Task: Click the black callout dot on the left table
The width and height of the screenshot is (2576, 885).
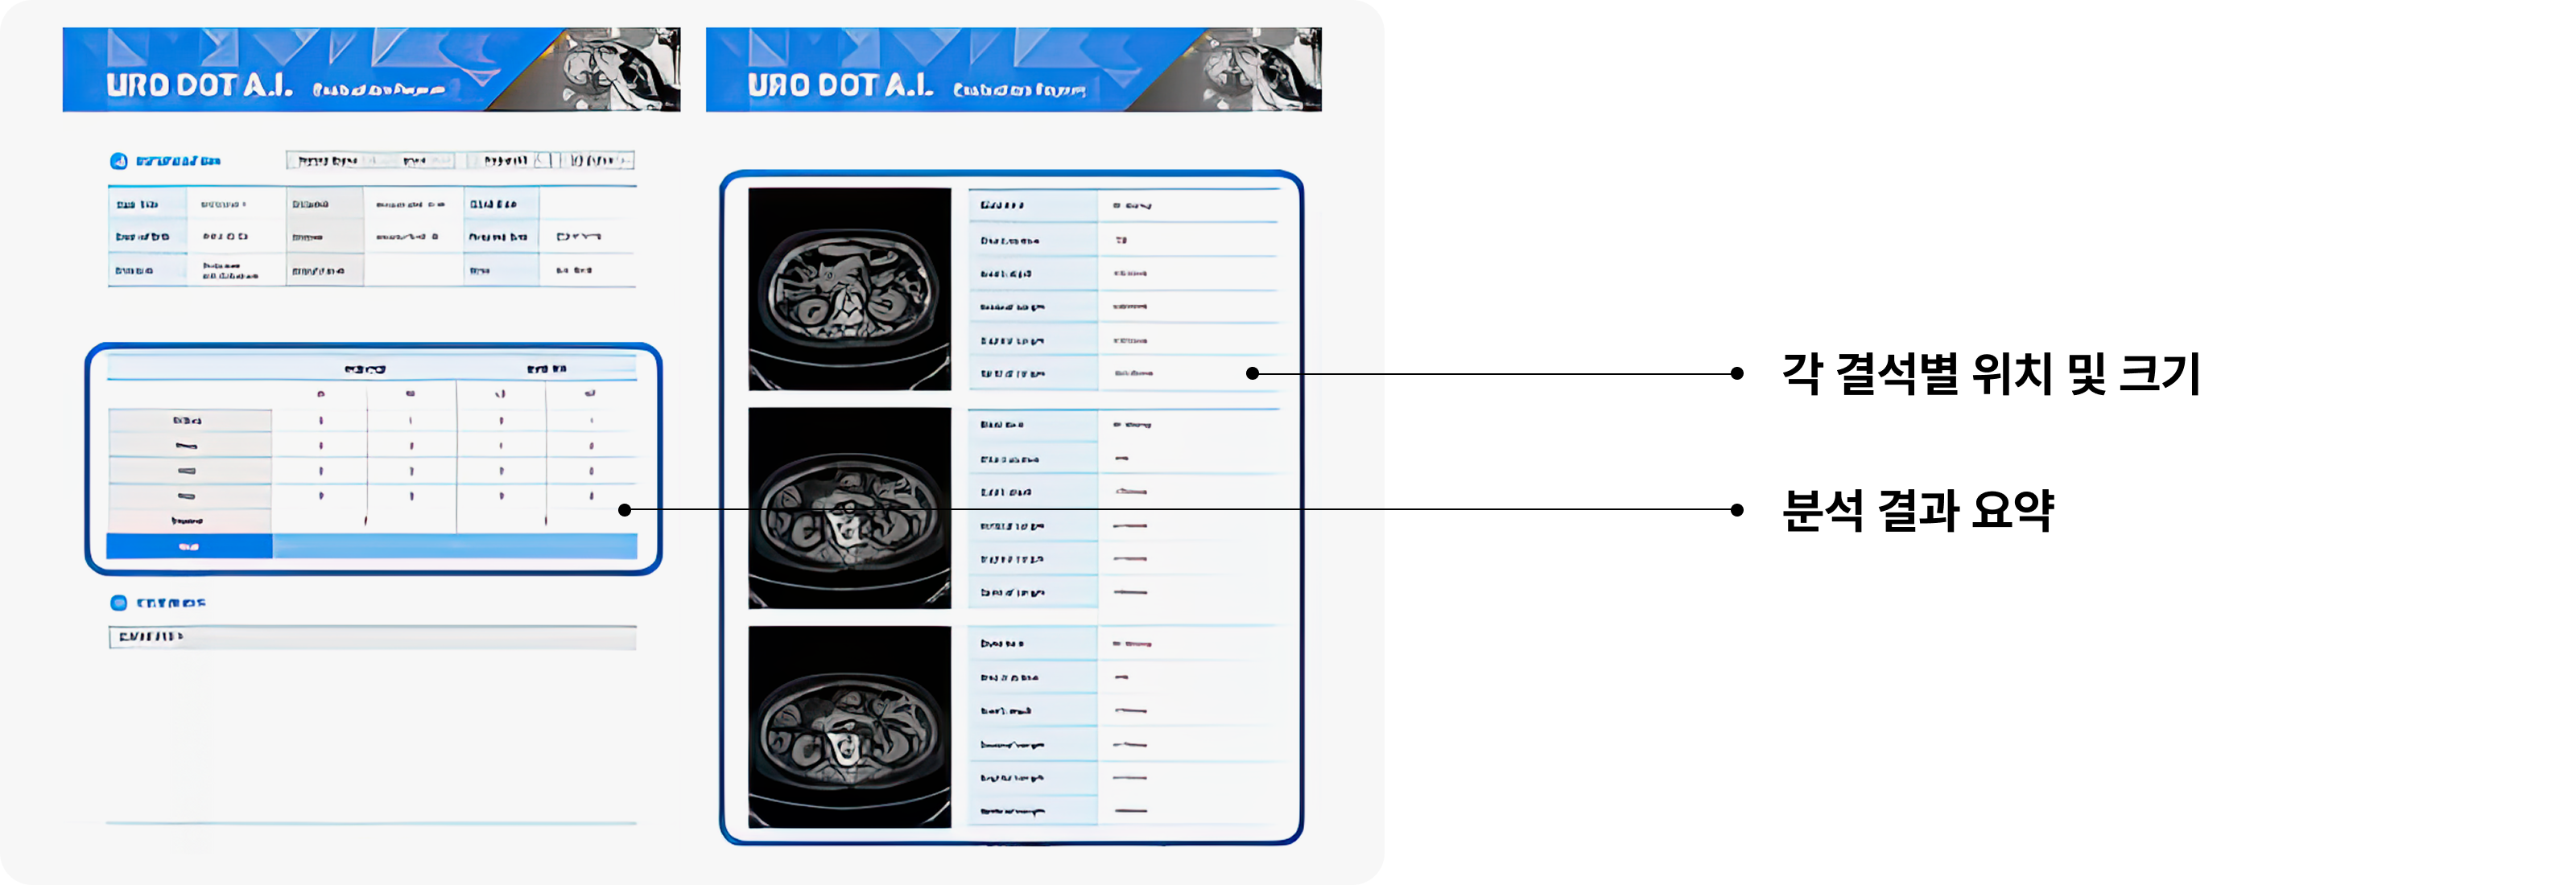Action: (x=624, y=510)
